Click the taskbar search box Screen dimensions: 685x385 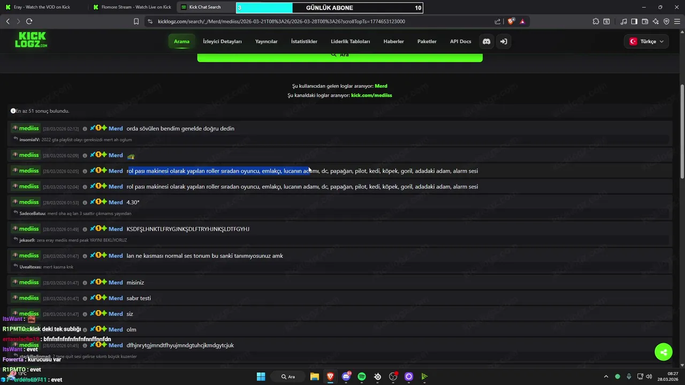289,376
